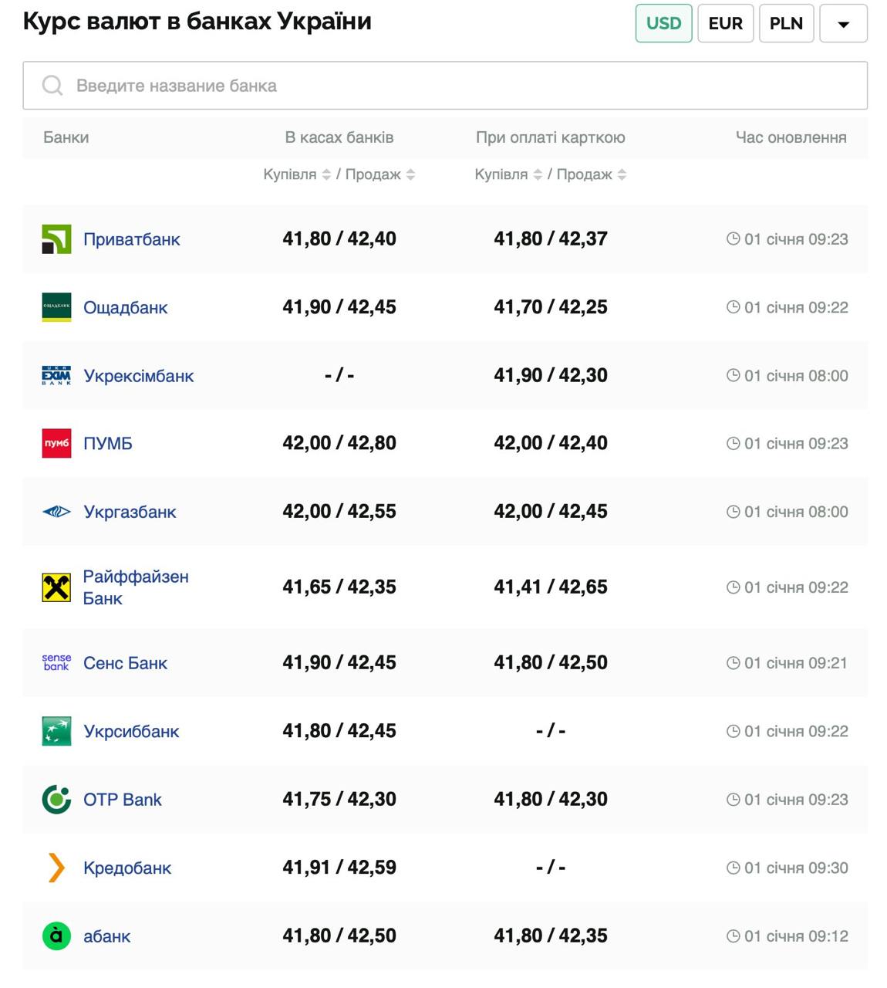Click the Укргазбанк logo icon
Screen dimensions: 887x988
coord(56,512)
